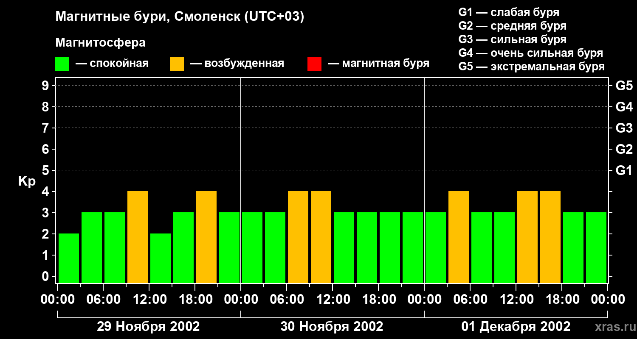
Task: Click the '12:00' time label above 29 Ноября
Action: coord(149,300)
